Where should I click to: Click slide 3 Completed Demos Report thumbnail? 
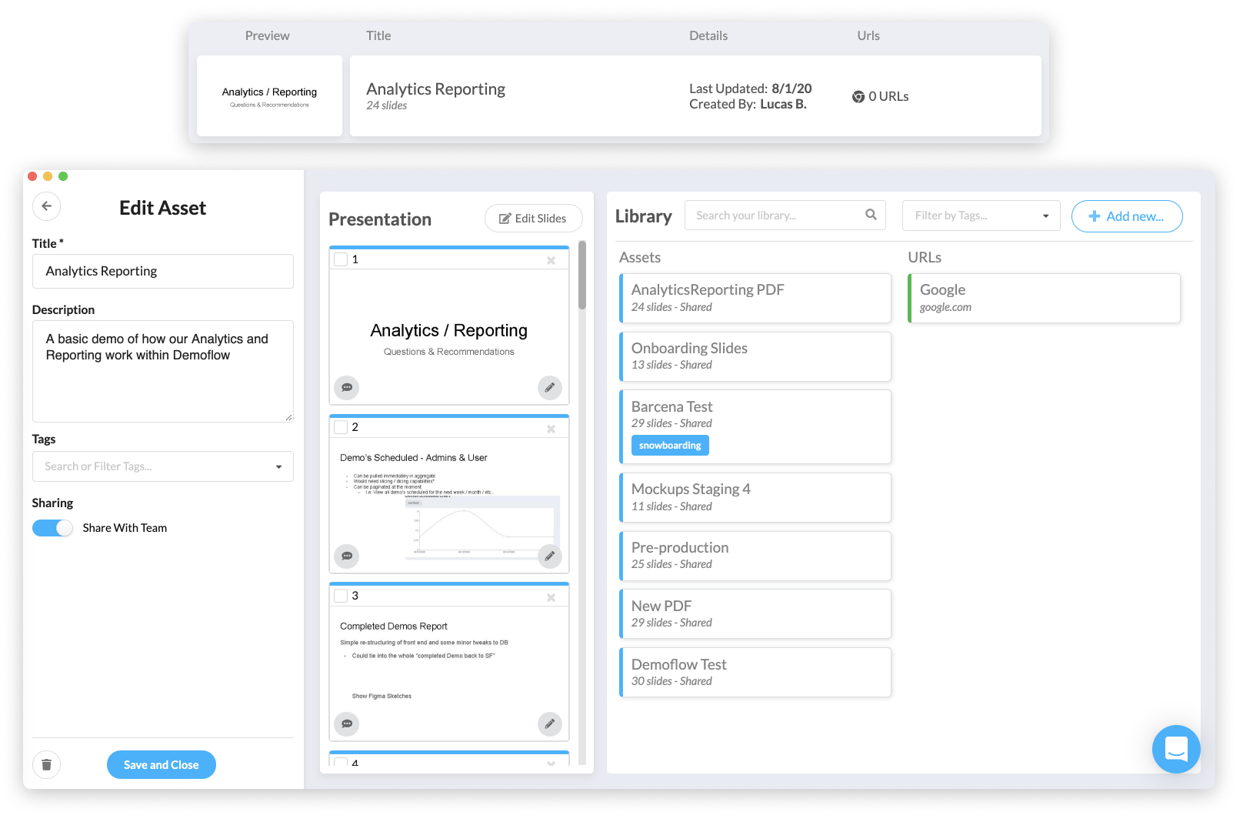[449, 673]
